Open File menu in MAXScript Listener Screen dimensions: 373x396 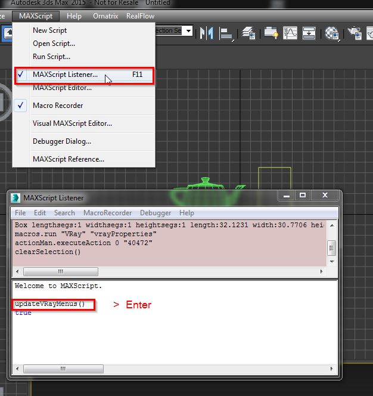click(x=20, y=213)
